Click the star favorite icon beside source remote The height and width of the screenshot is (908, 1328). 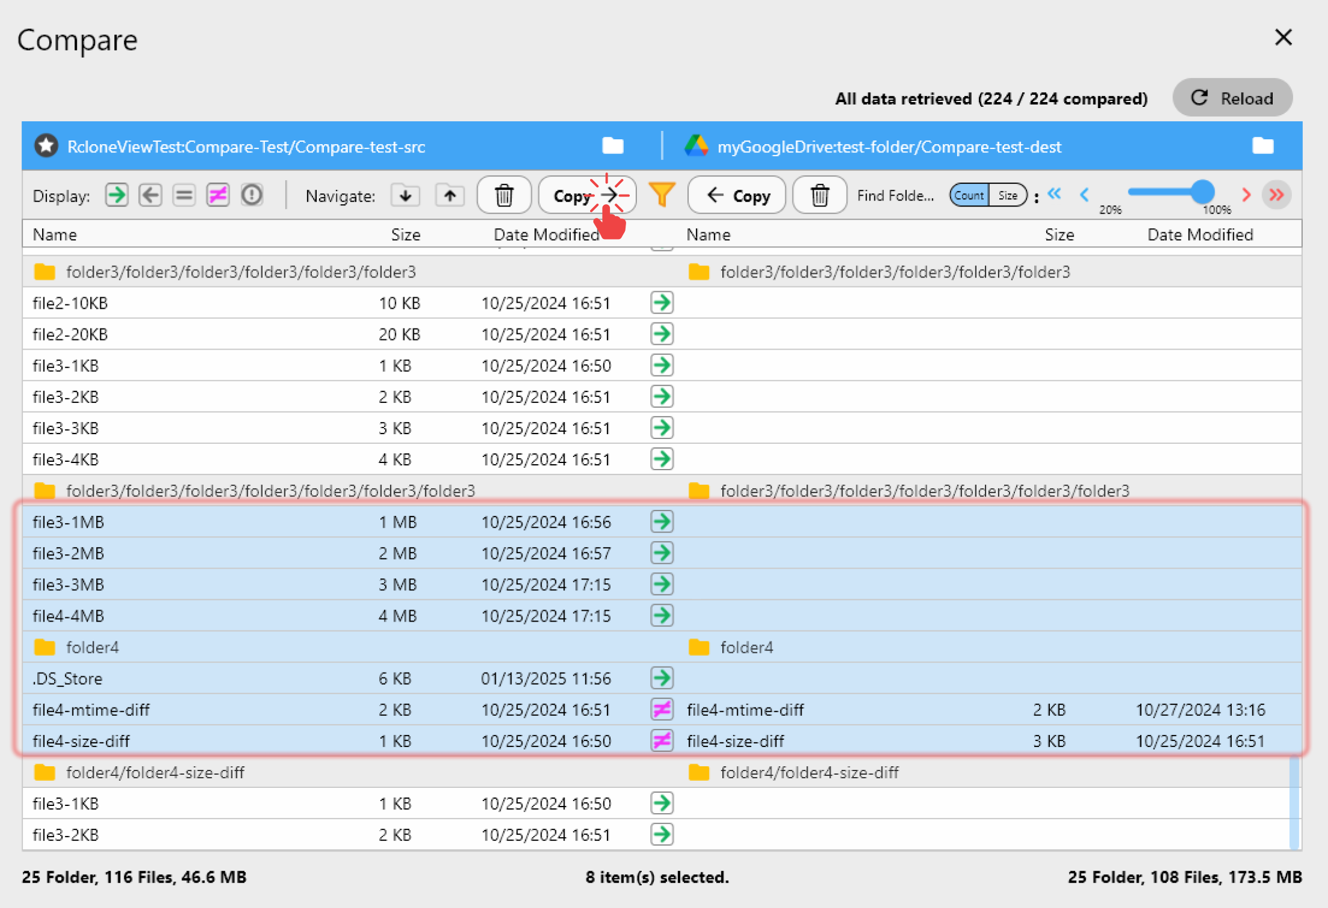(46, 145)
